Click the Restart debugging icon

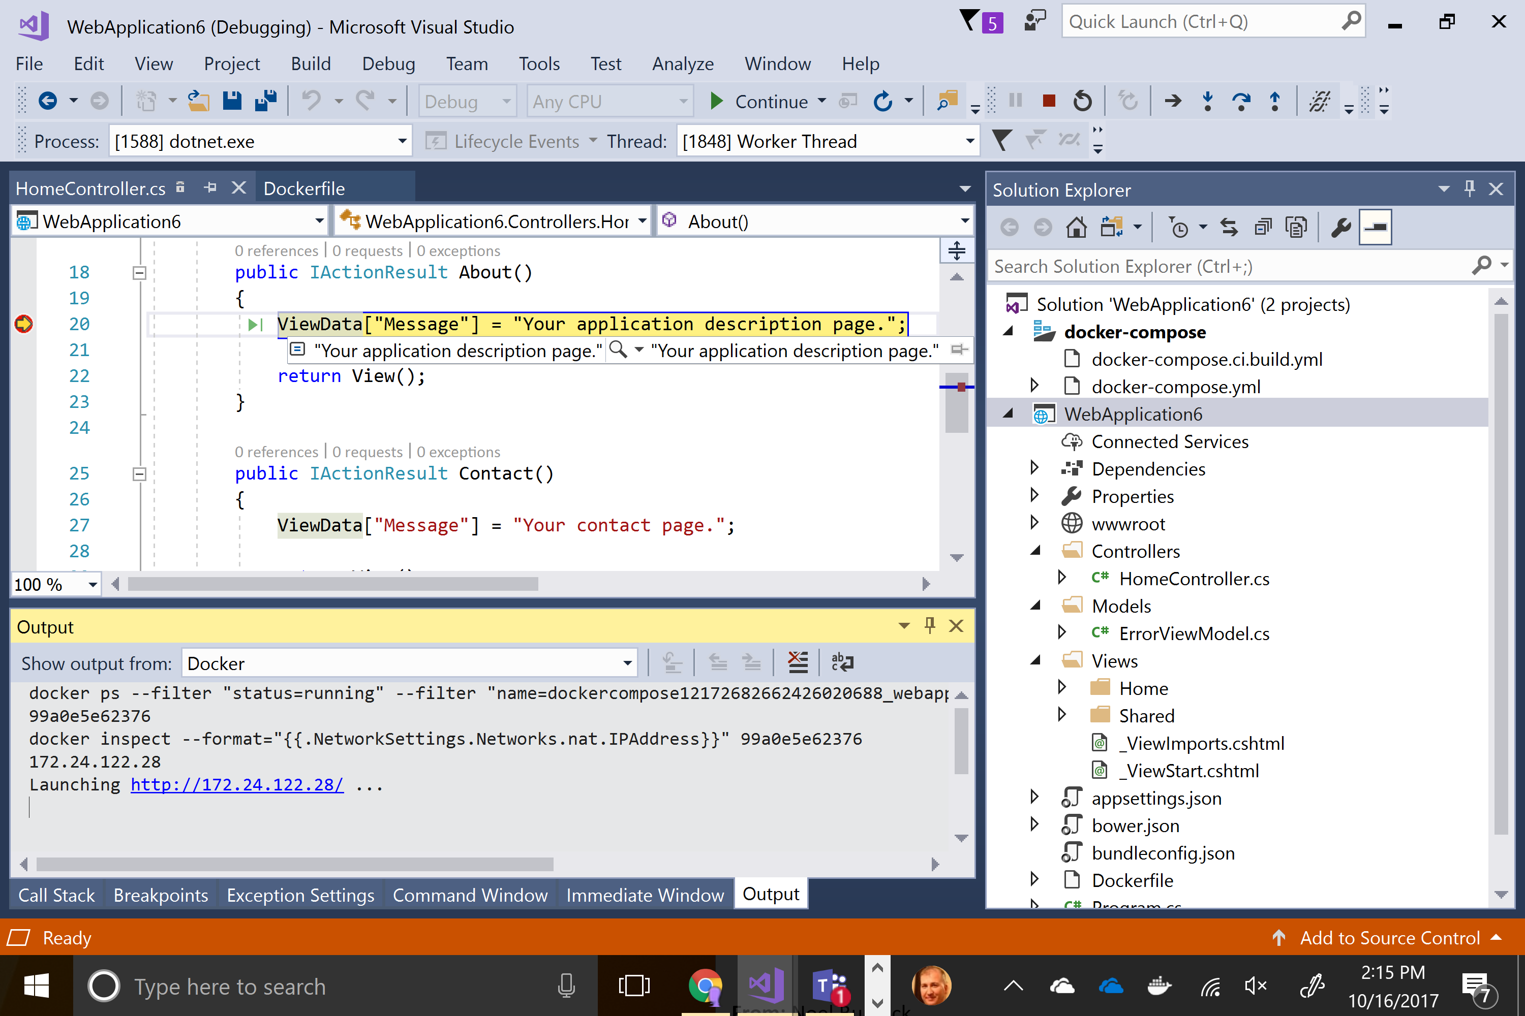(x=1079, y=102)
